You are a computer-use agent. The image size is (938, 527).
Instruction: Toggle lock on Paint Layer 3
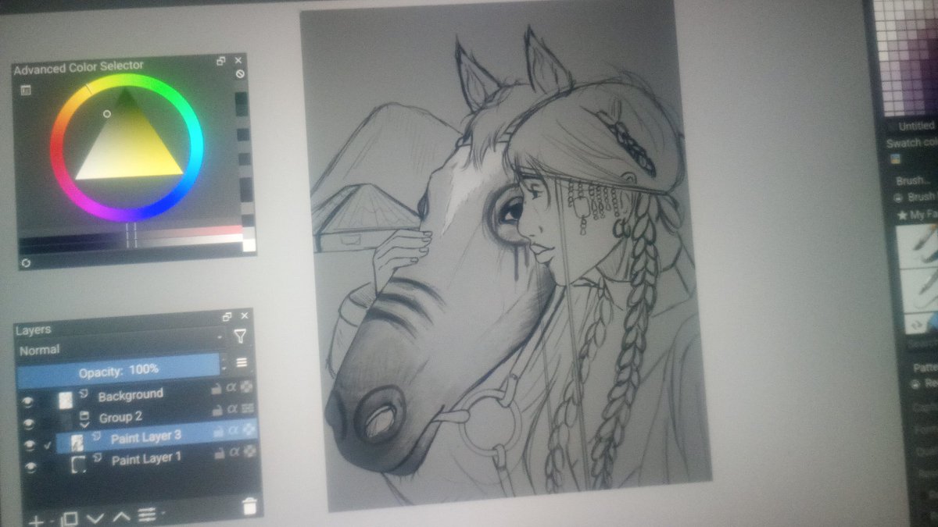[217, 430]
